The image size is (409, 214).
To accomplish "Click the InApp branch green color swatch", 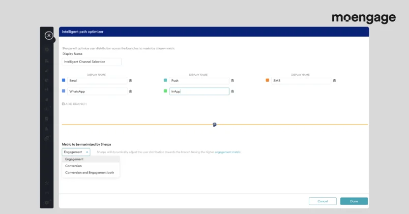I will tap(165, 91).
